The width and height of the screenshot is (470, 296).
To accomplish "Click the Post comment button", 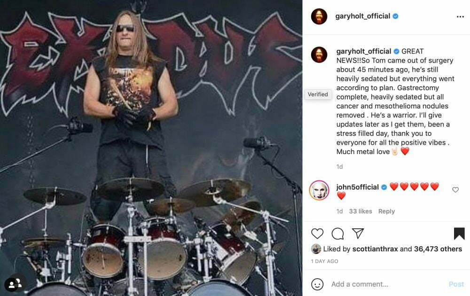I will [456, 284].
